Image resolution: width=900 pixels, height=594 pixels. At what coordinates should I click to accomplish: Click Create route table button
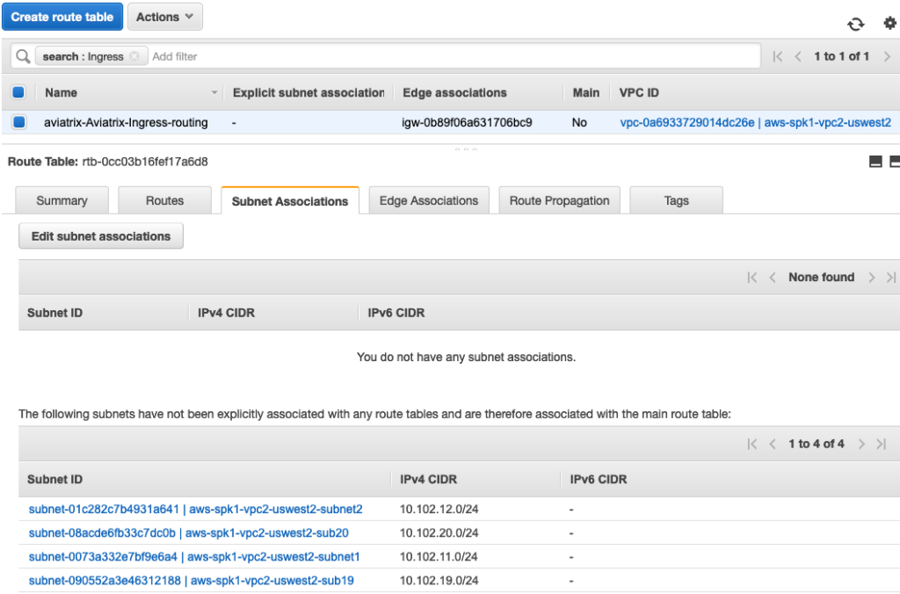click(x=62, y=18)
